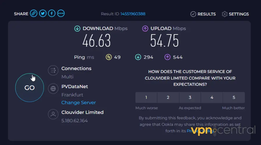The image size is (261, 145).
Task: Share result on Twitter
Action: [43, 14]
